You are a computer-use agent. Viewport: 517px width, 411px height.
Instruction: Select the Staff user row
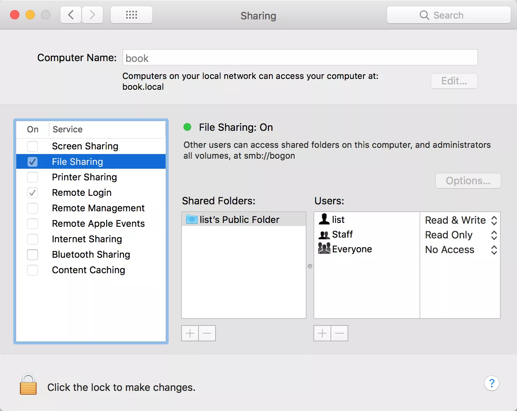(x=367, y=235)
